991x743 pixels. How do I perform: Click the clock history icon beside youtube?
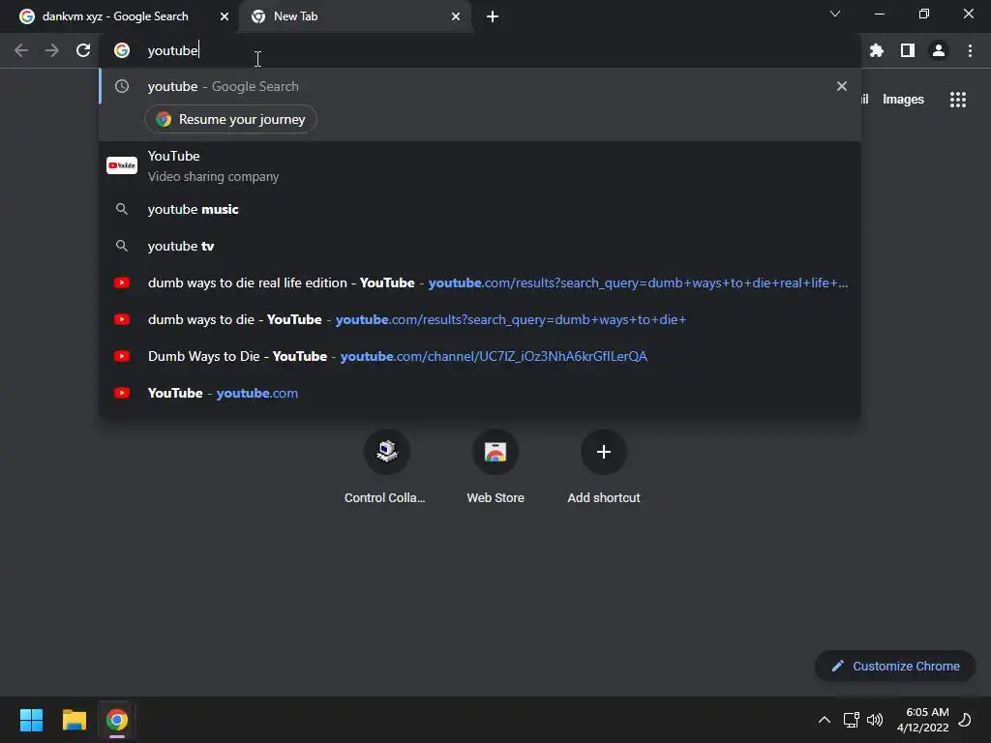click(x=122, y=86)
